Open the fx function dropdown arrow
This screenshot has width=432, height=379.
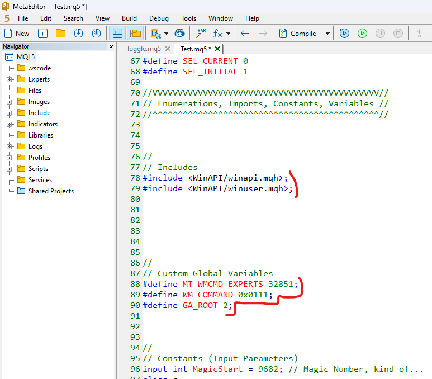(228, 34)
